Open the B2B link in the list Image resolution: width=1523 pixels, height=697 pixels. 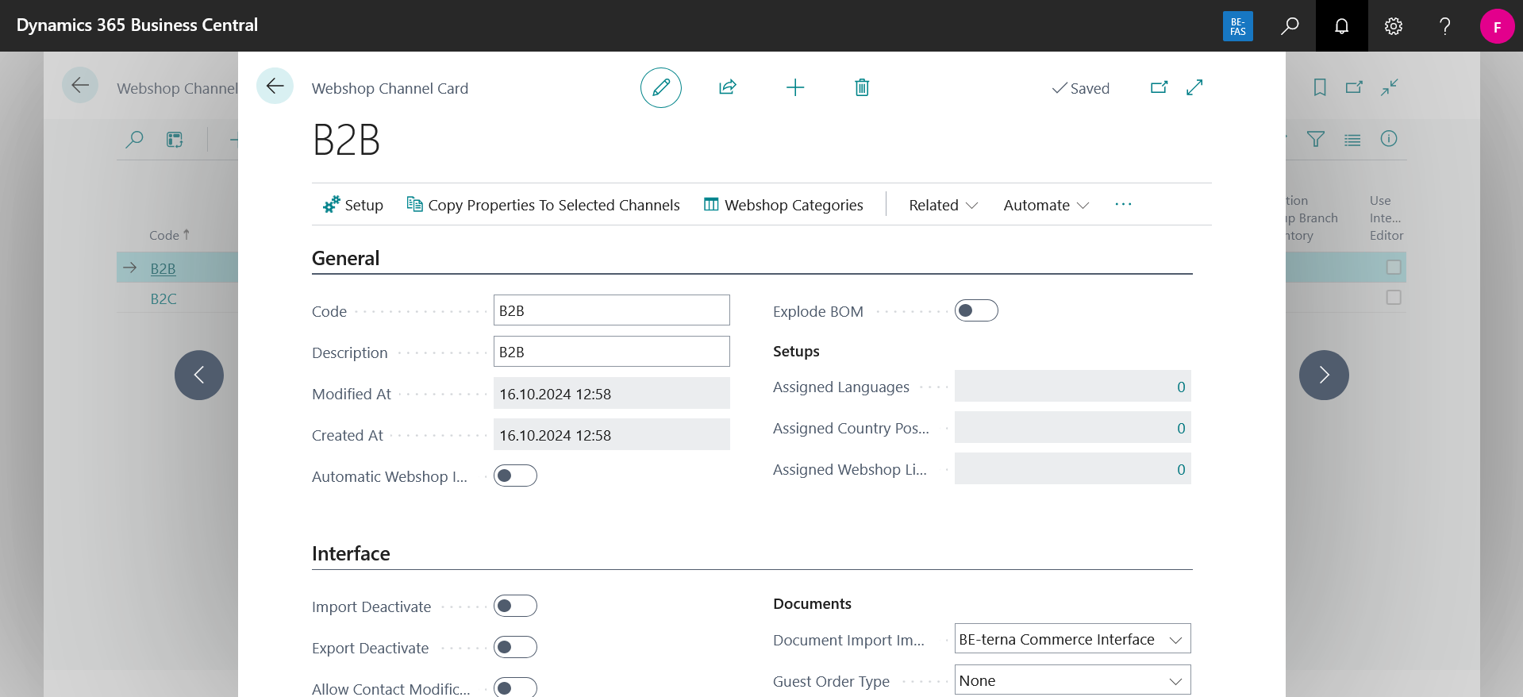(x=163, y=268)
